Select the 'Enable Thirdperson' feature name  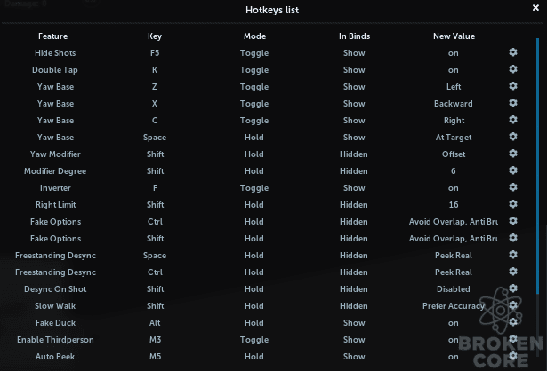click(x=55, y=340)
